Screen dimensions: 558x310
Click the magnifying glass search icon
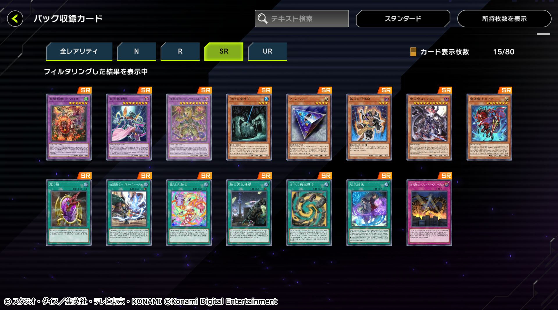tap(262, 19)
